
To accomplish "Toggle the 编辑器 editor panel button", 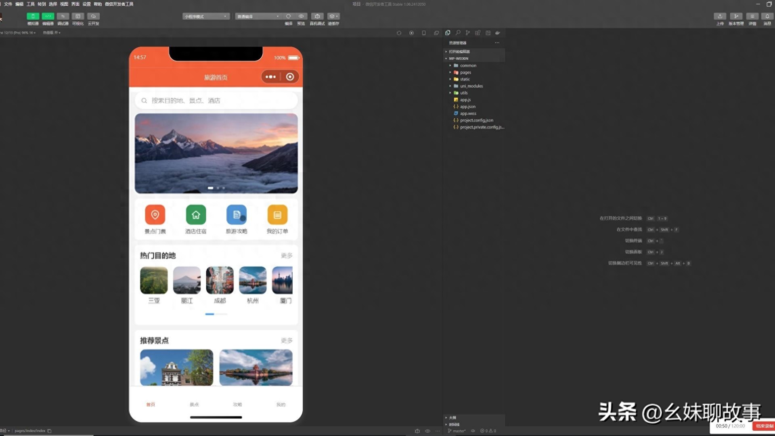I will click(x=48, y=16).
